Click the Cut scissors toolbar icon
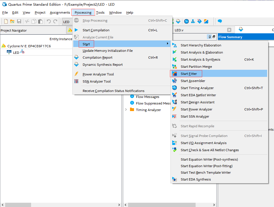Screen dimensions: 274x207 [x=27, y=21]
